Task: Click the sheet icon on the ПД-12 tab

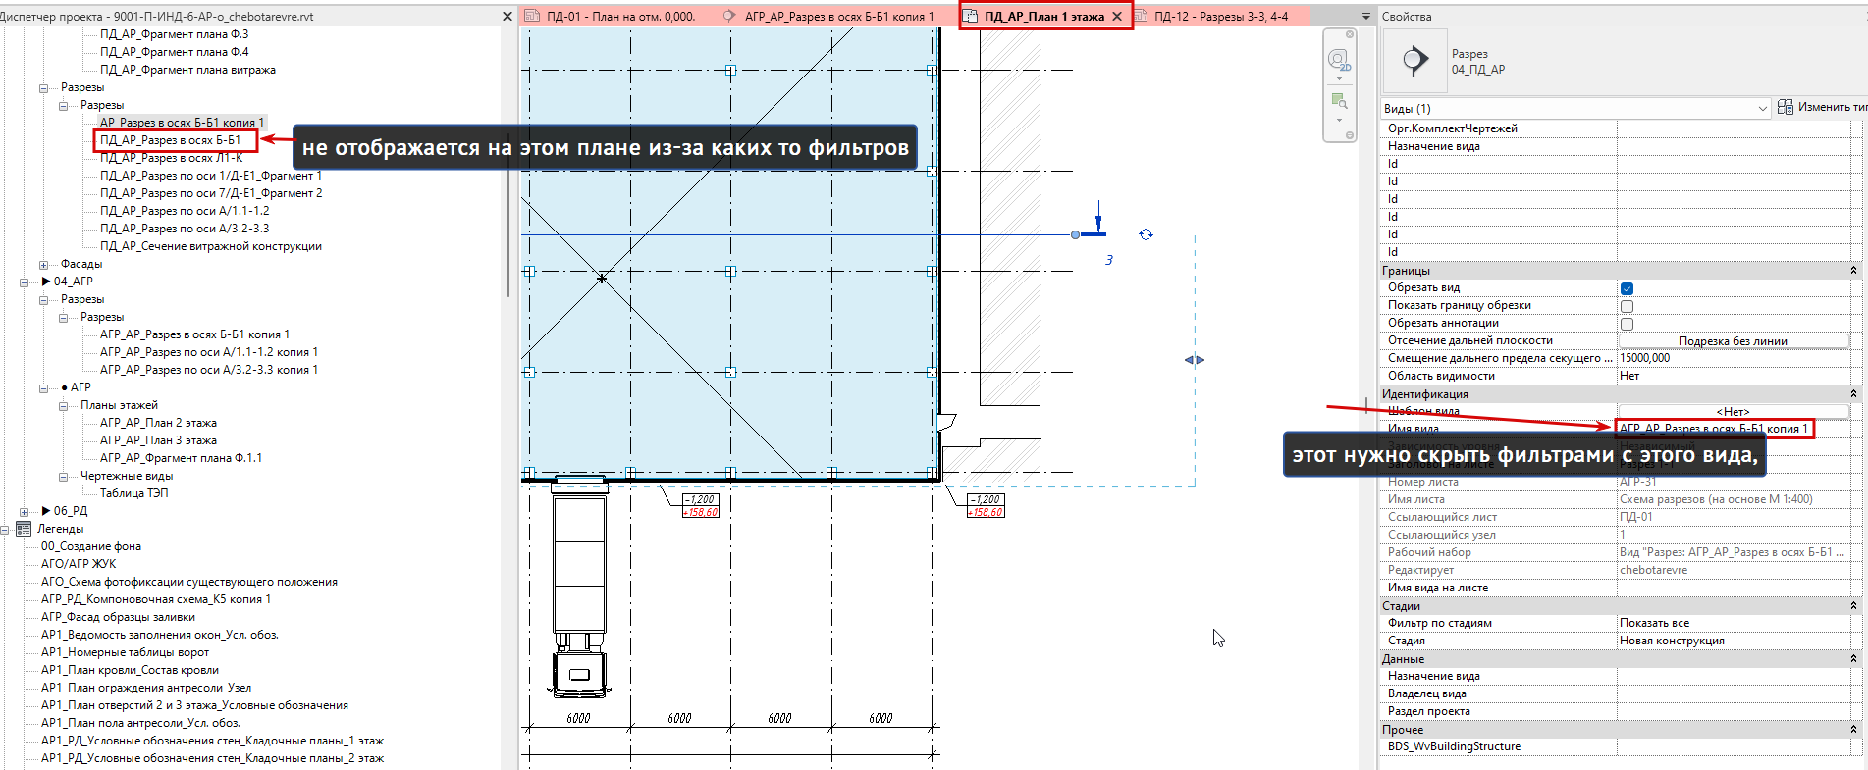Action: [x=1141, y=17]
